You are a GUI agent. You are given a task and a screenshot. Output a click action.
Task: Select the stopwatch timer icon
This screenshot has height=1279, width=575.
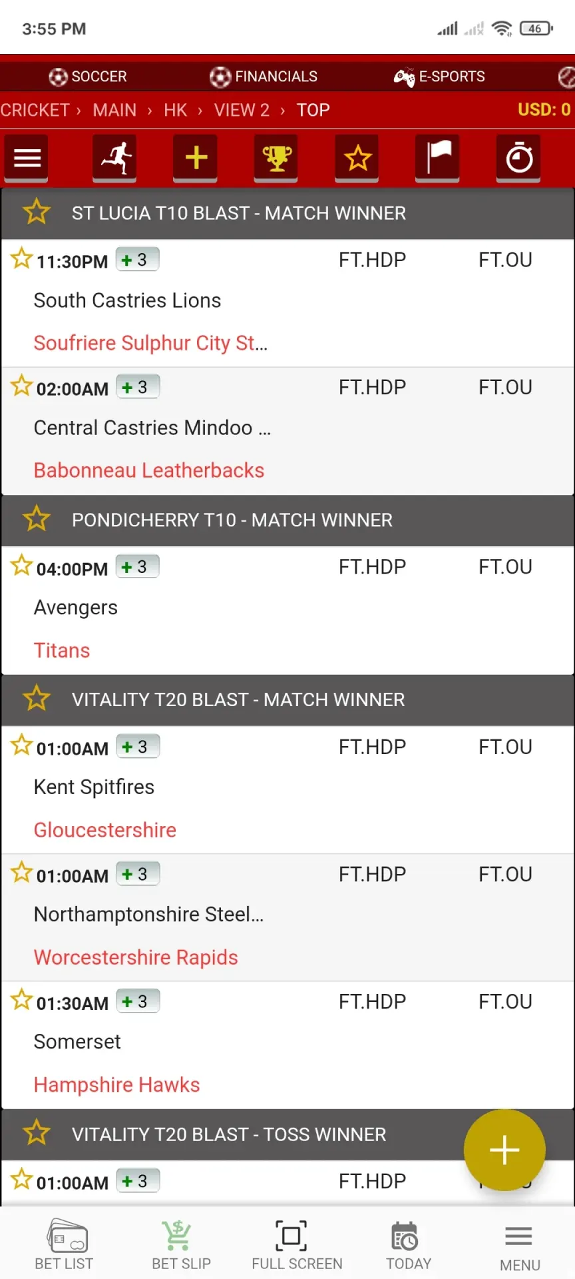point(518,159)
